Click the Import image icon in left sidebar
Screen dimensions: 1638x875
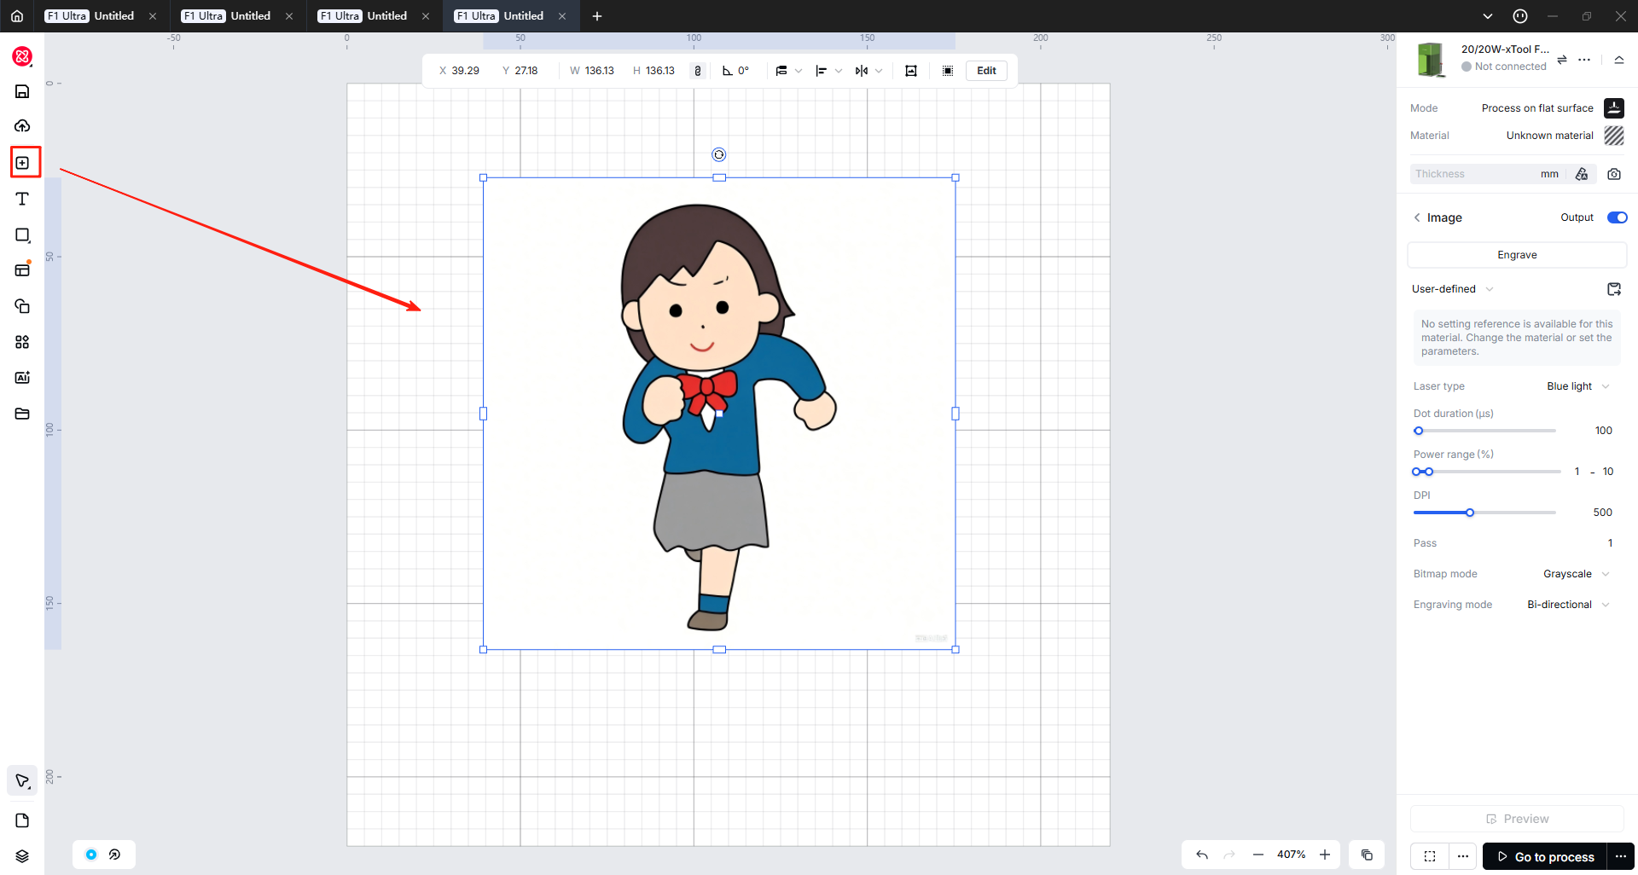(x=23, y=163)
